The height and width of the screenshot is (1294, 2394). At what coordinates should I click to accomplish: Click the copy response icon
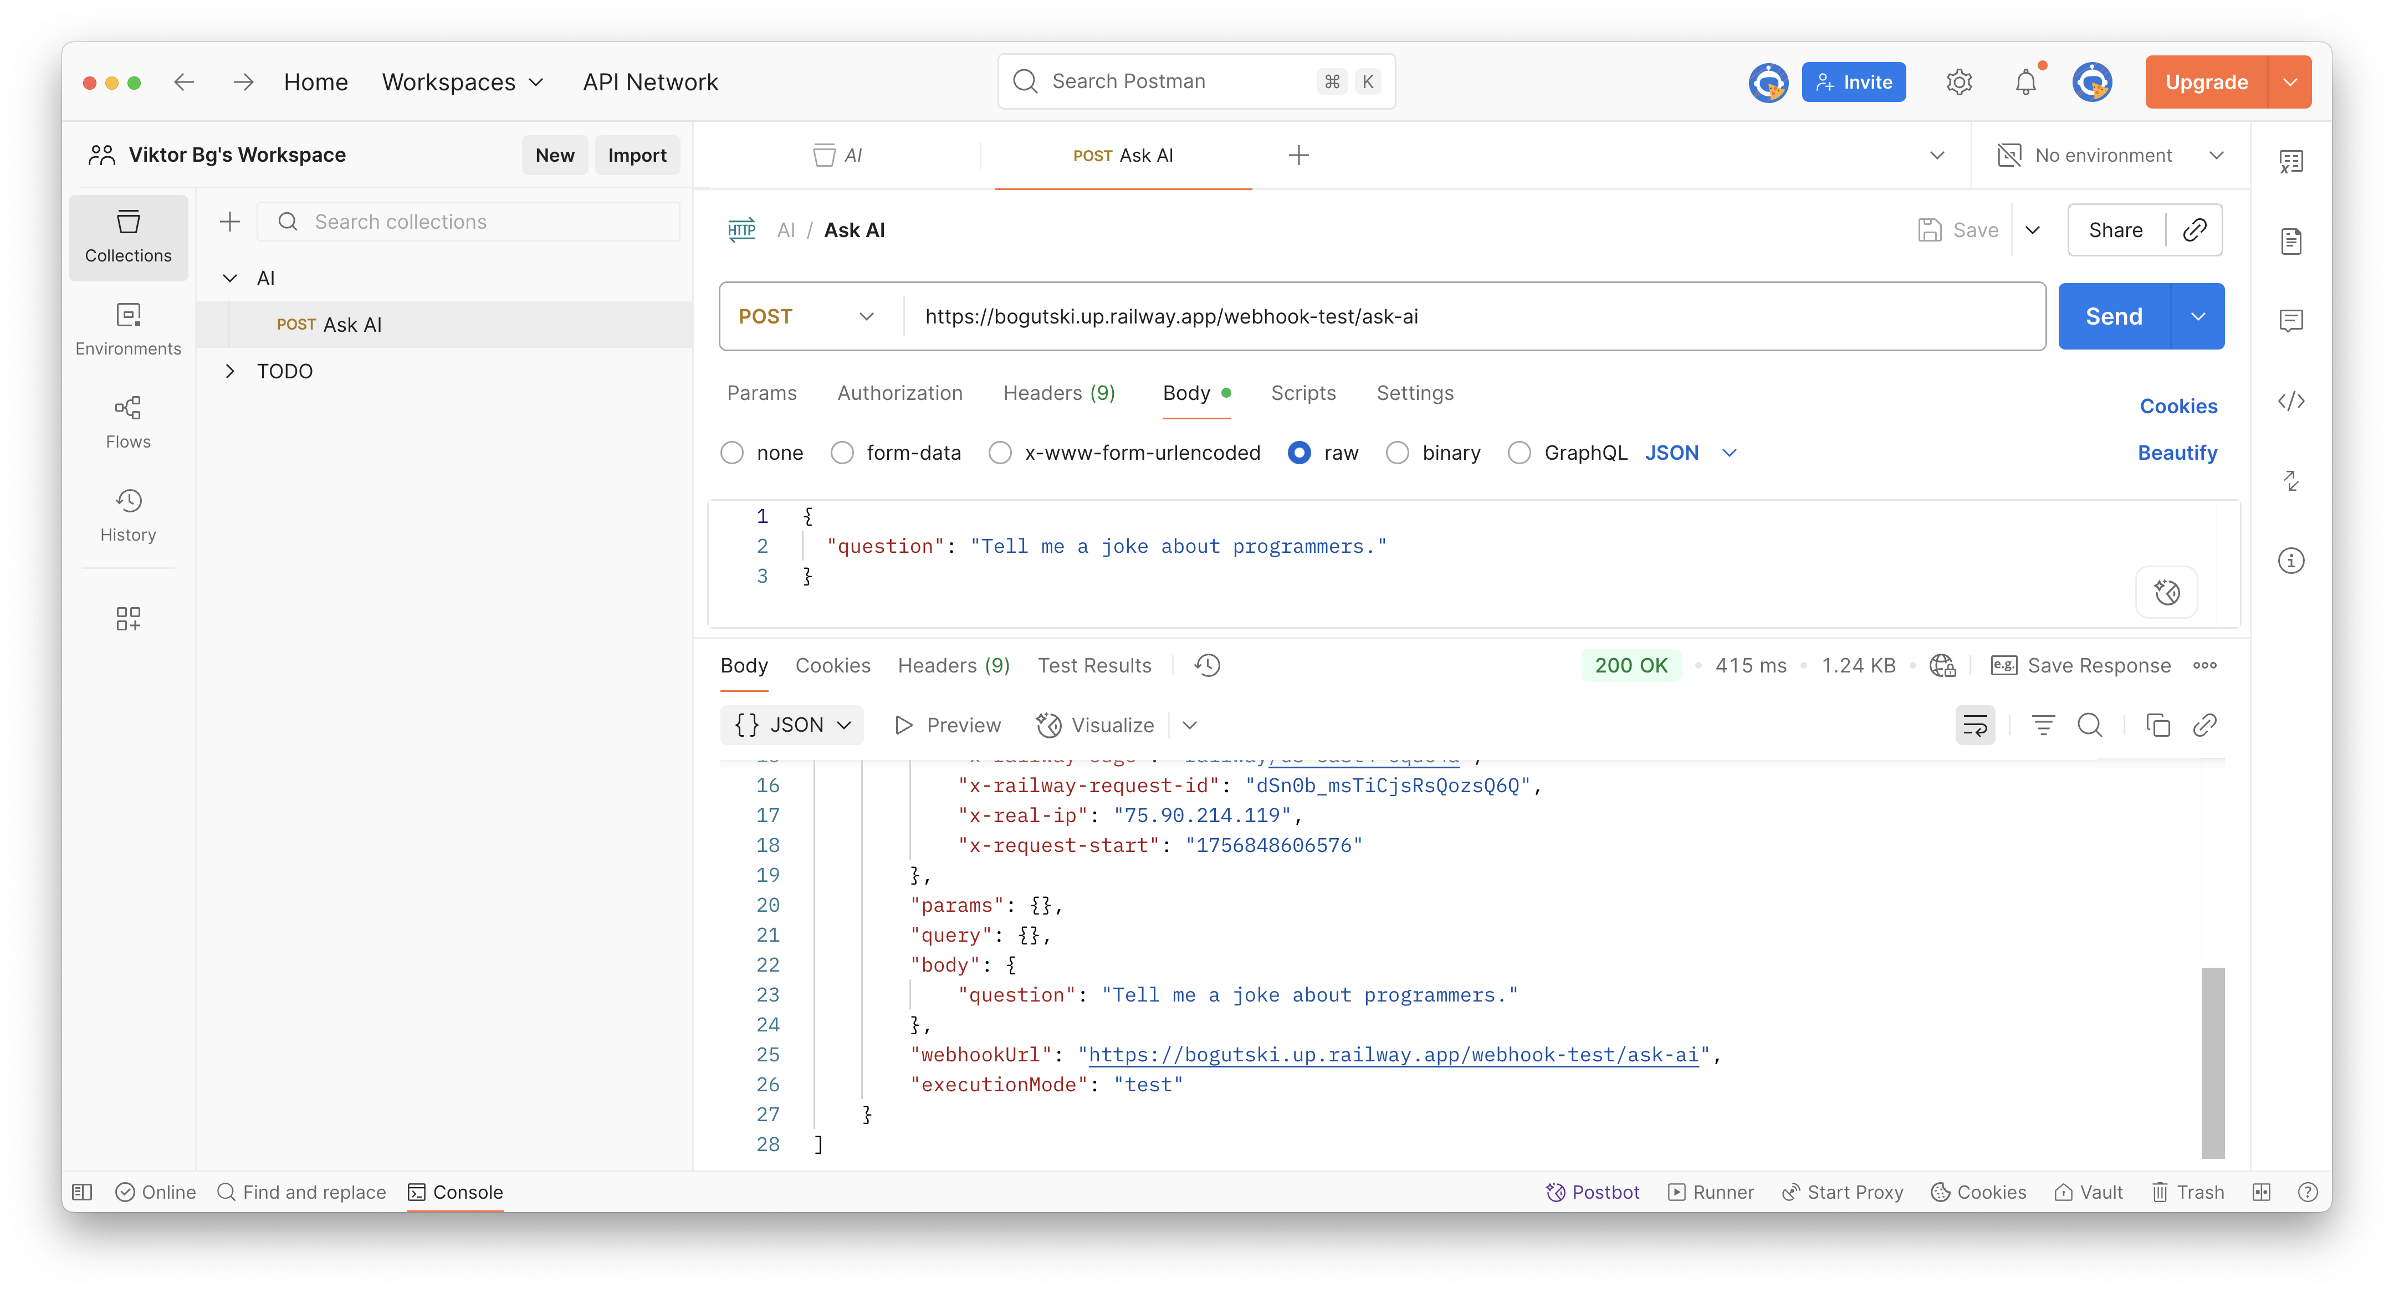pos(2158,725)
